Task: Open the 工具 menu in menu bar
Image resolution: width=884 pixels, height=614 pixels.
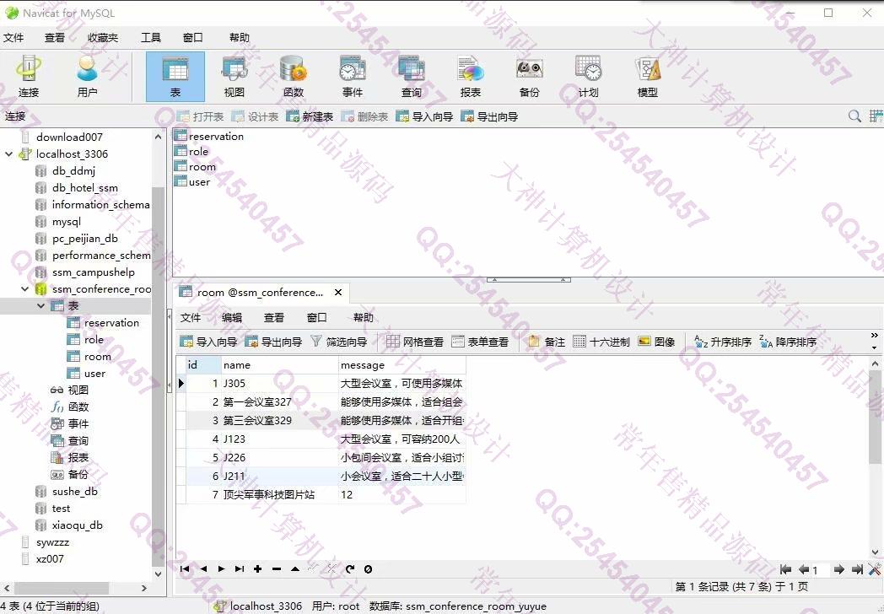Action: (150, 38)
